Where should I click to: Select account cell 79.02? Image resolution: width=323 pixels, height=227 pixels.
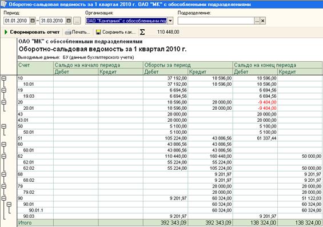pos(35,192)
